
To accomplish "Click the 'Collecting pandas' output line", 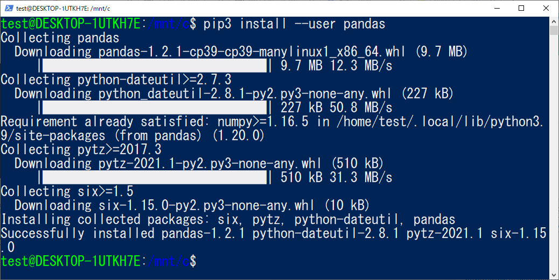I will pos(60,38).
